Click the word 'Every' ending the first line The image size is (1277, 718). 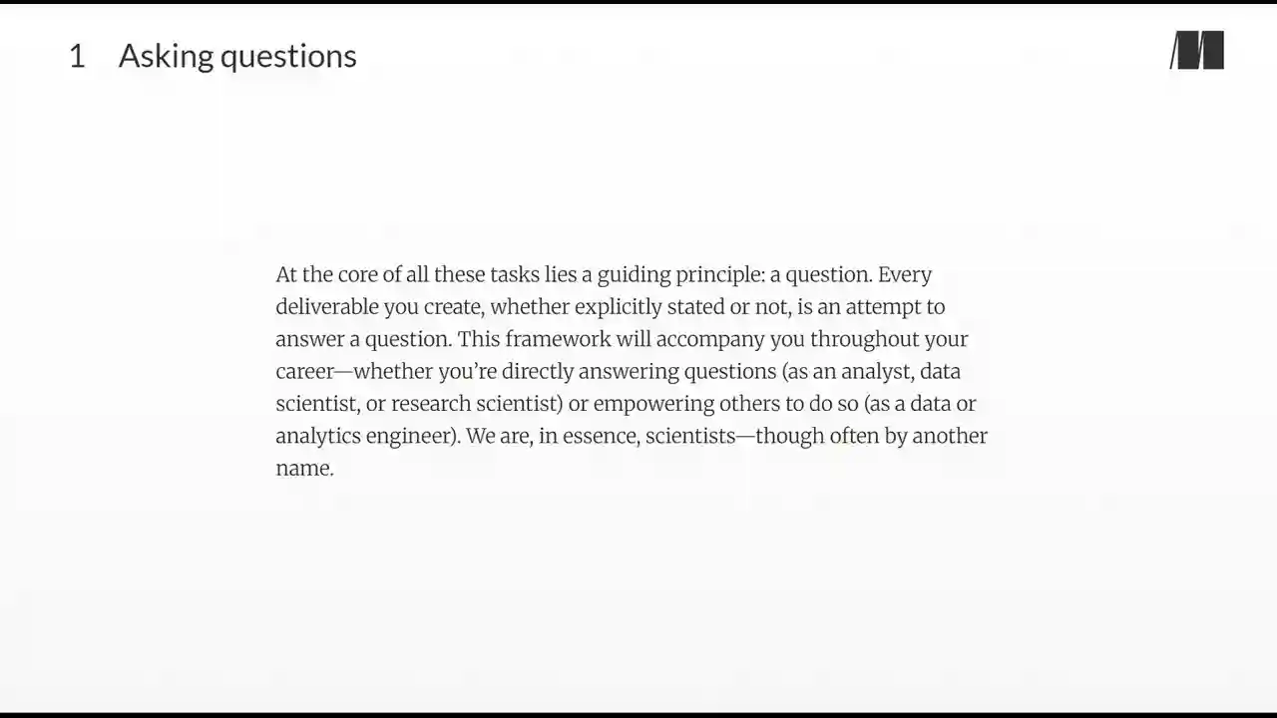(905, 274)
